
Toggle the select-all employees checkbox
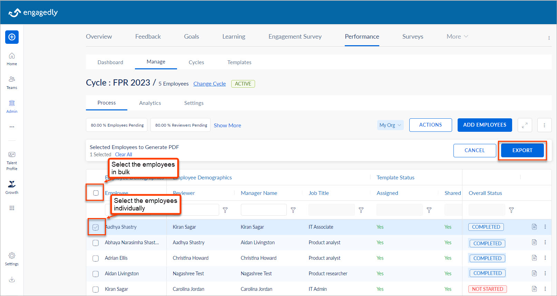pyautogui.click(x=96, y=193)
